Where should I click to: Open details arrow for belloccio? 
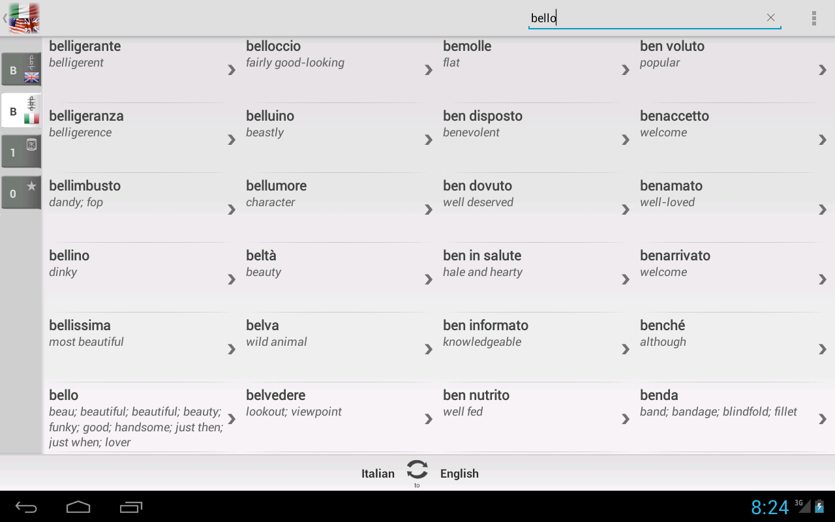click(428, 70)
